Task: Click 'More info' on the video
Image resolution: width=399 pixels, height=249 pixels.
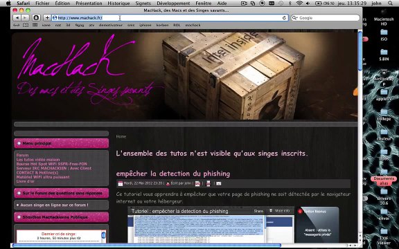Action: [x=279, y=211]
